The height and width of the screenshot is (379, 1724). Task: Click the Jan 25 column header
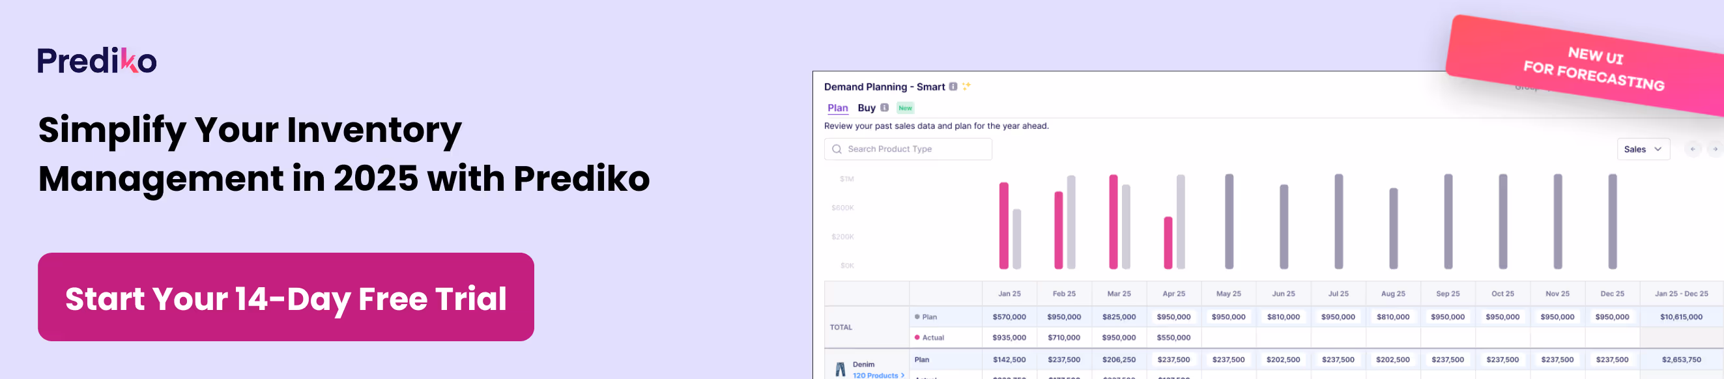(1009, 294)
